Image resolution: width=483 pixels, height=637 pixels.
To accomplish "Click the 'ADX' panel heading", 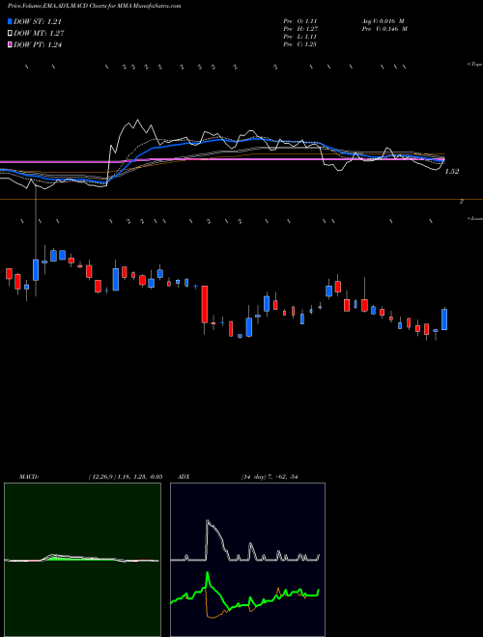I will 184,477.
